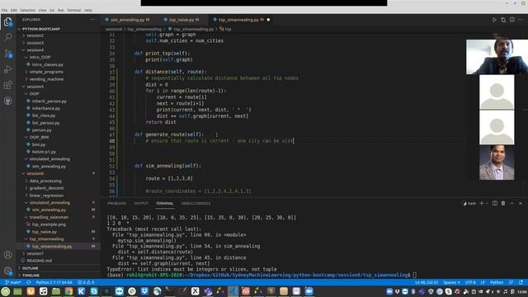This screenshot has width=528, height=297.
Task: Kill terminal with trash icon
Action: 503,203
